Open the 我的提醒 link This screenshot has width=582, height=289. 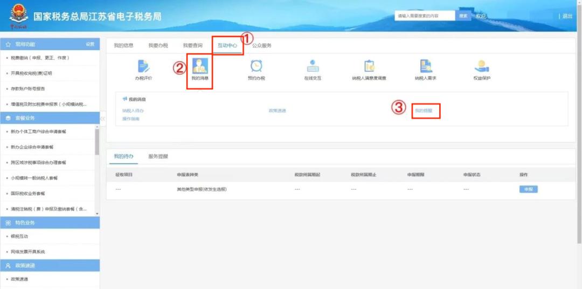pyautogui.click(x=424, y=111)
